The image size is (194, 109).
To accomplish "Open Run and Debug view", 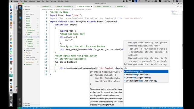I will [x=20, y=22].
